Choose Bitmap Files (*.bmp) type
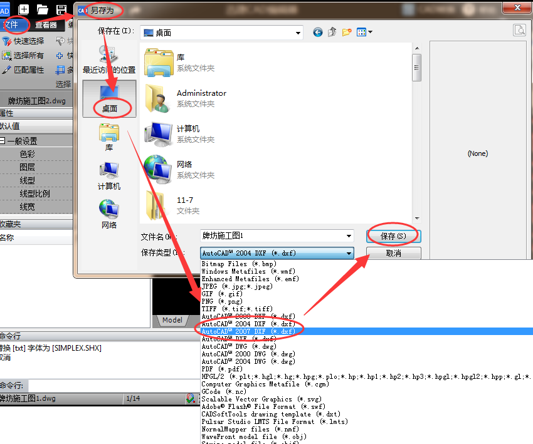This screenshot has height=444, width=533. [239, 264]
